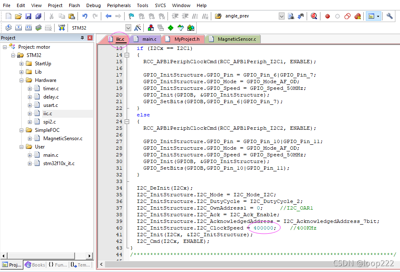The image size is (400, 272).
Task: Indent selected lines
Action: pos(175,16)
